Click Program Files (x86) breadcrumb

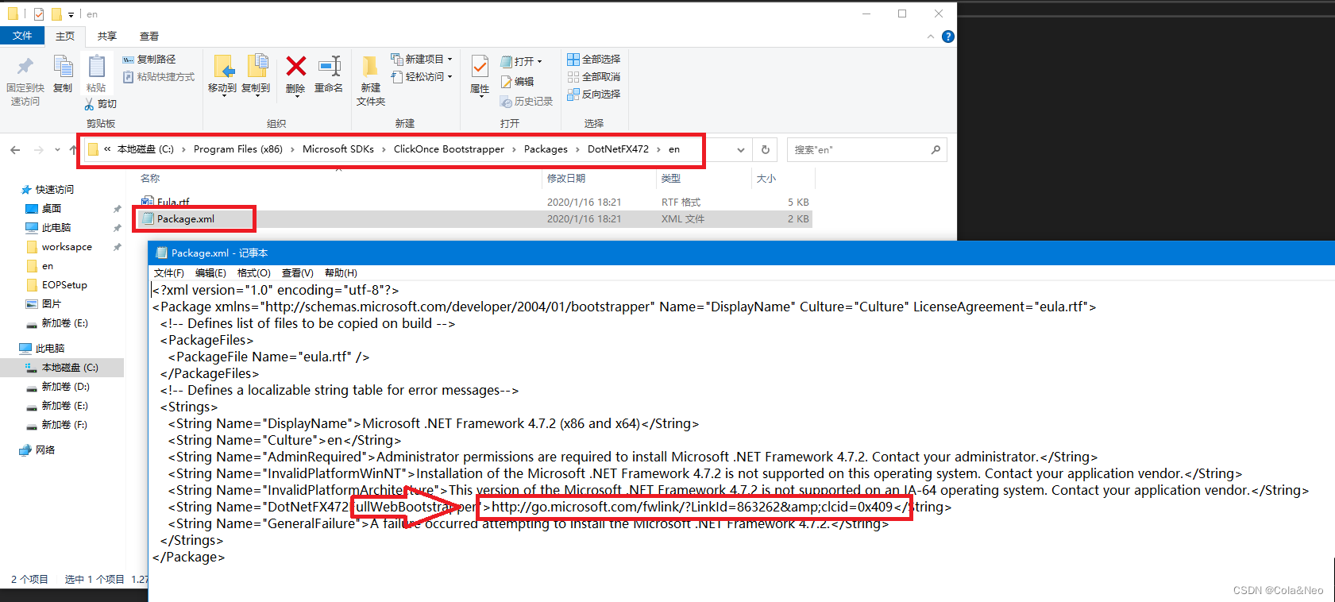tap(238, 149)
